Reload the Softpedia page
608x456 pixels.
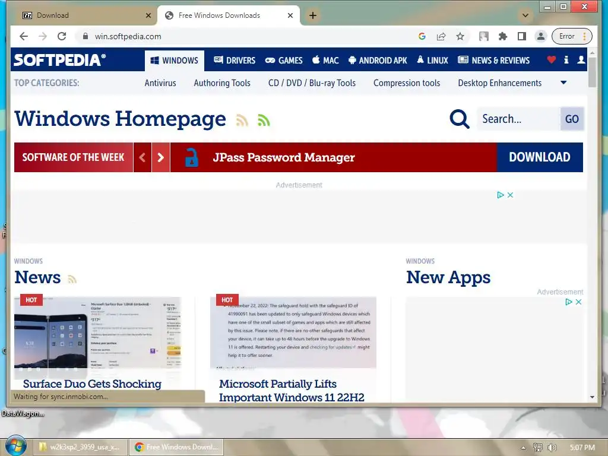coord(62,36)
